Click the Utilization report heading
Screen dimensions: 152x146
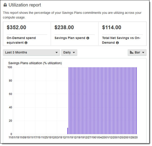point(25,5)
